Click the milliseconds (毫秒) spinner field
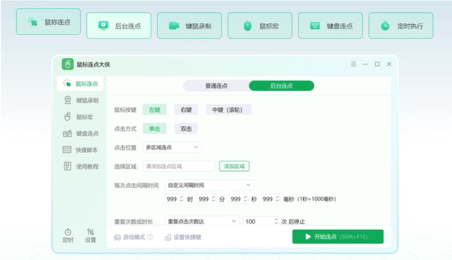452x260 pixels. tap(271, 199)
